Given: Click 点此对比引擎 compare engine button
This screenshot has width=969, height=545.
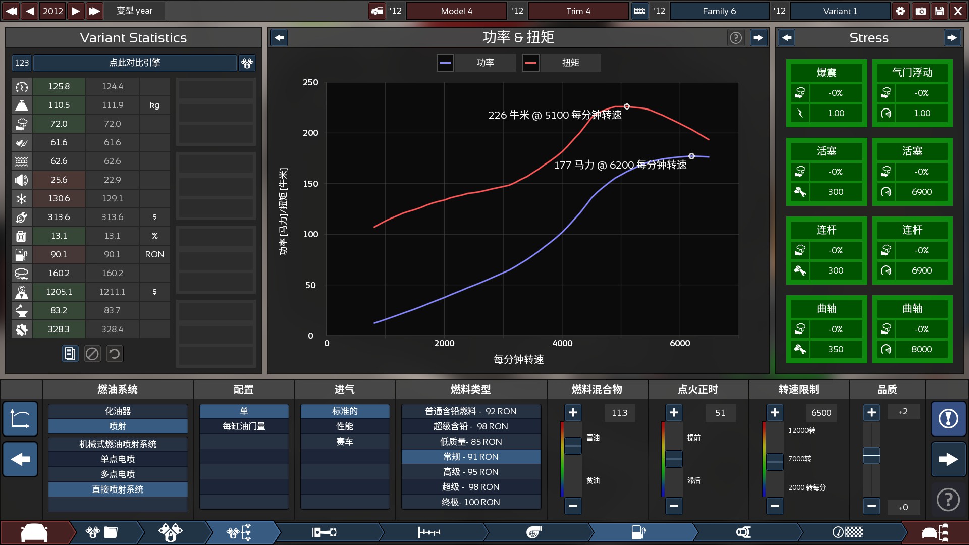Looking at the screenshot, I should click(x=135, y=63).
